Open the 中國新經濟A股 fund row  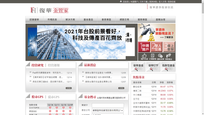(x=153, y=111)
